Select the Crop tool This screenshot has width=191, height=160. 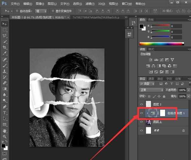point(4,47)
